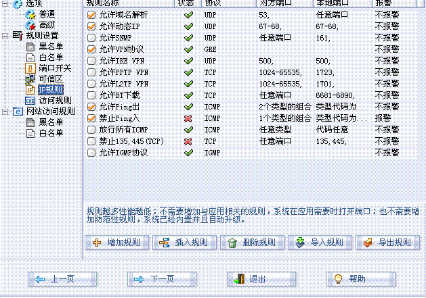Image resolution: width=426 pixels, height=298 pixels.
Task: Sort by the 协议 column header
Action: click(x=229, y=3)
